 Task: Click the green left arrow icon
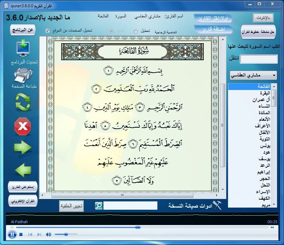point(23,170)
